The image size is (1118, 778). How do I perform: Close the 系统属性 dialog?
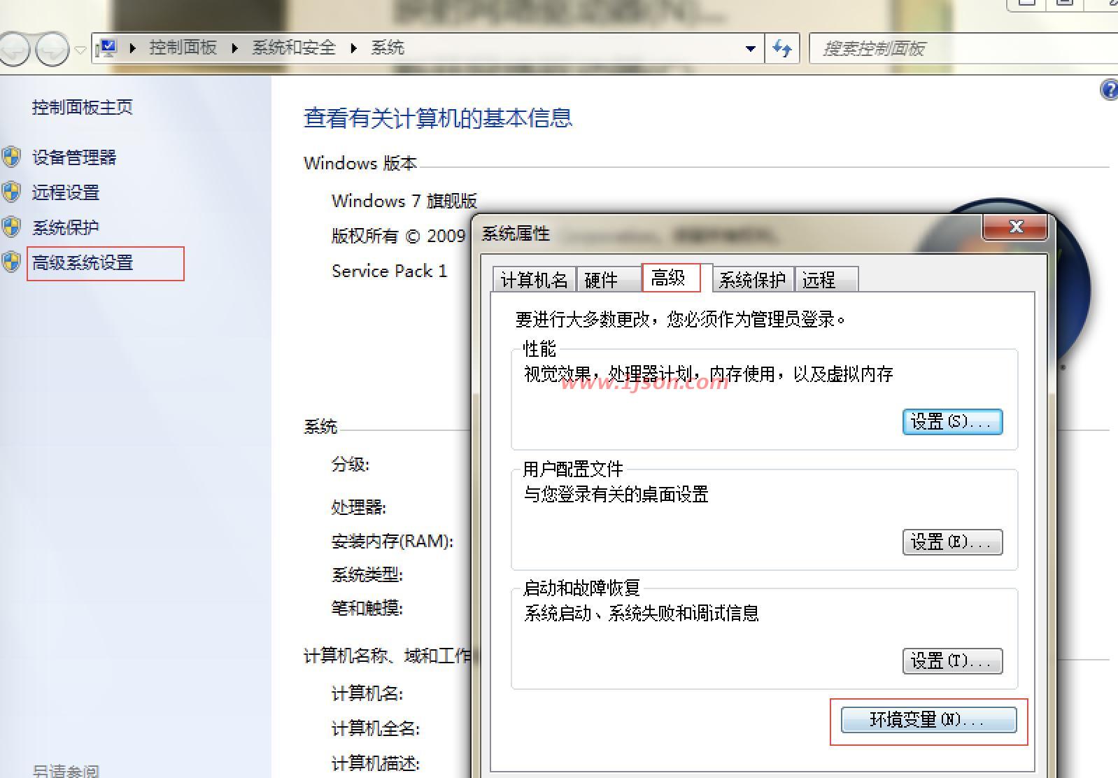[x=1017, y=227]
